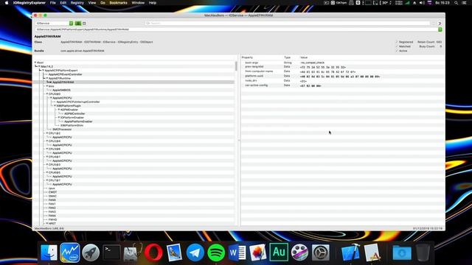Open Xcode from the dock

(x=350, y=252)
